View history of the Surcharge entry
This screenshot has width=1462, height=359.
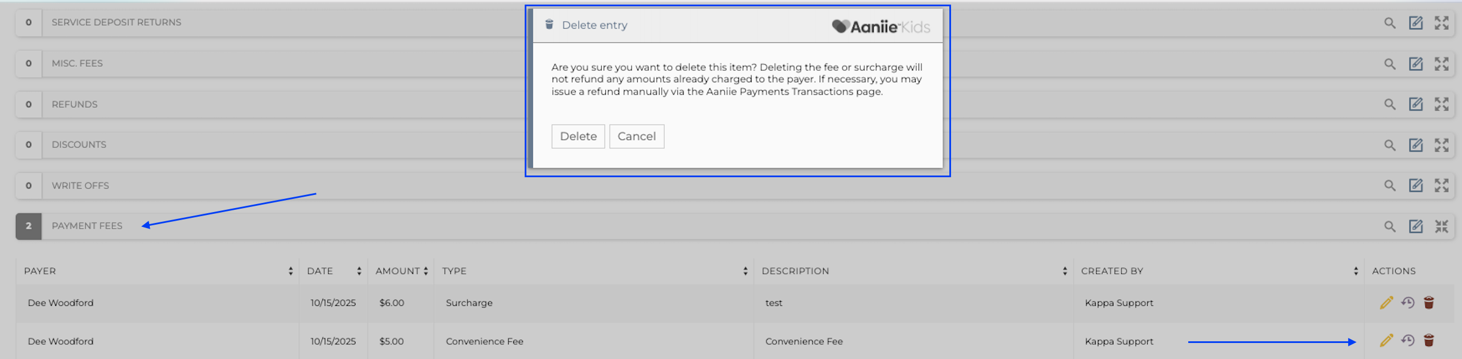1407,302
